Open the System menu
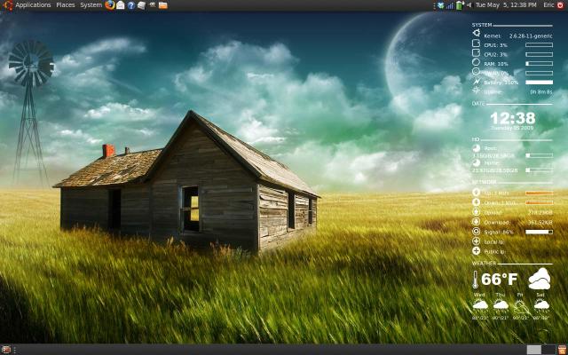Screen dimensions: 568x355 (91, 5)
